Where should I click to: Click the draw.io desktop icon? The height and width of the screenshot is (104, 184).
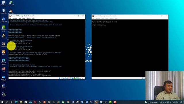tap(3, 53)
